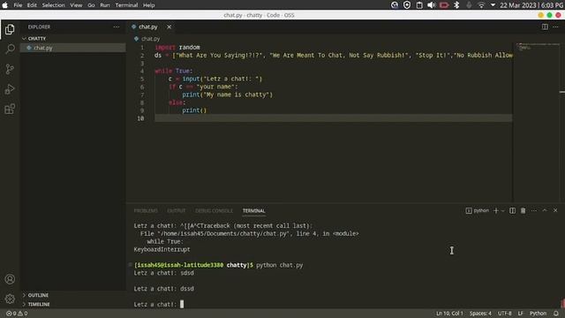565x318 pixels.
Task: Switch to the Debug Console tab
Action: [x=214, y=211]
